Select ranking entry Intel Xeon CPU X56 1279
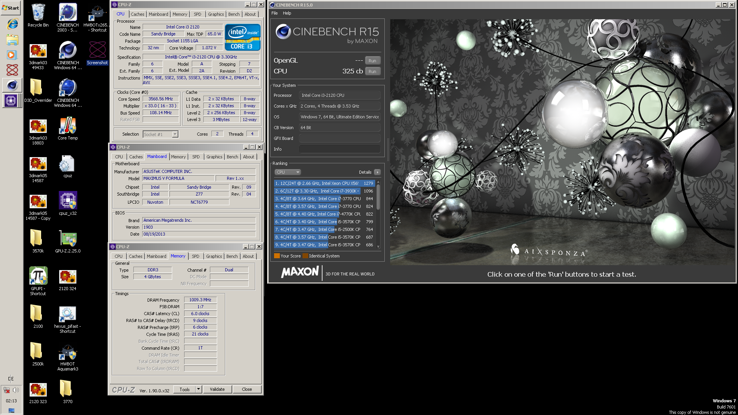 324,183
